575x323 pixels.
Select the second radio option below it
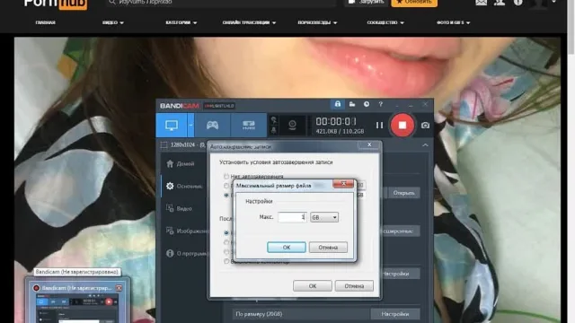point(226,186)
